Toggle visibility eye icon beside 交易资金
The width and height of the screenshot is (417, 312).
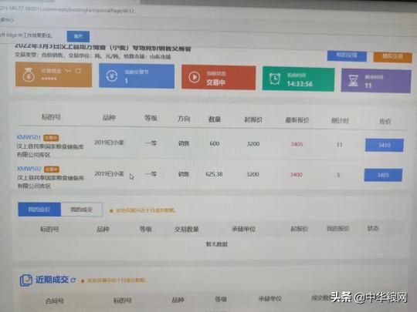pos(69,71)
